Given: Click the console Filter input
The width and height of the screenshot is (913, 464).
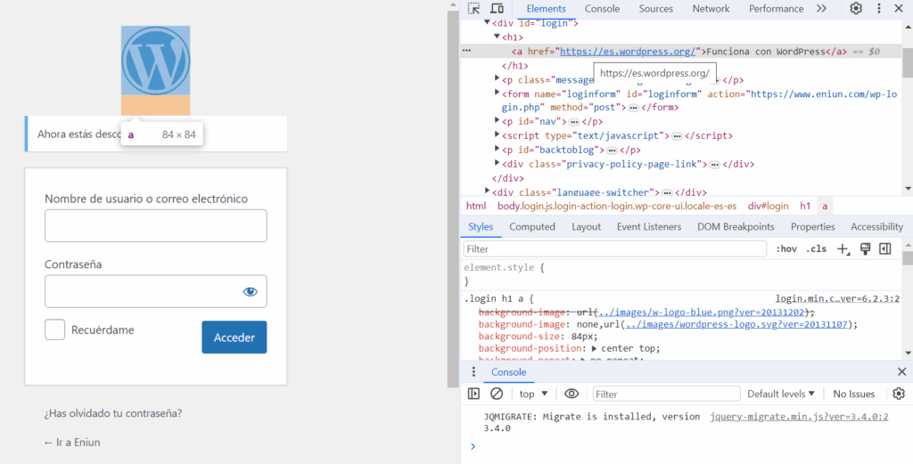Looking at the screenshot, I should 667,394.
